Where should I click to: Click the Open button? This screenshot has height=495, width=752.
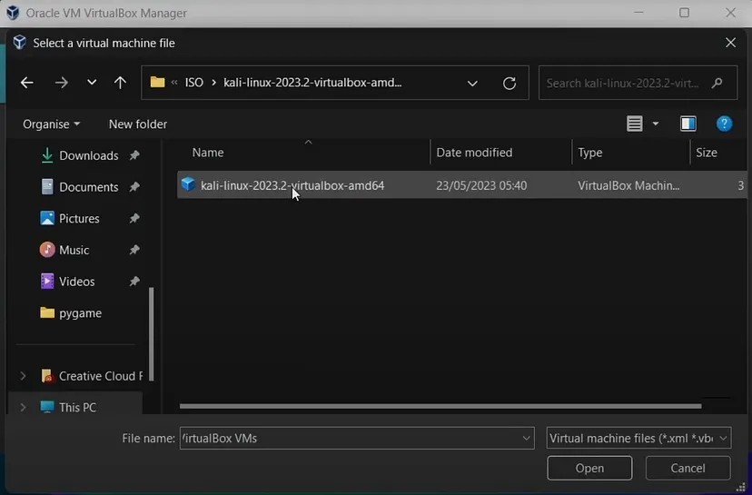click(x=589, y=468)
